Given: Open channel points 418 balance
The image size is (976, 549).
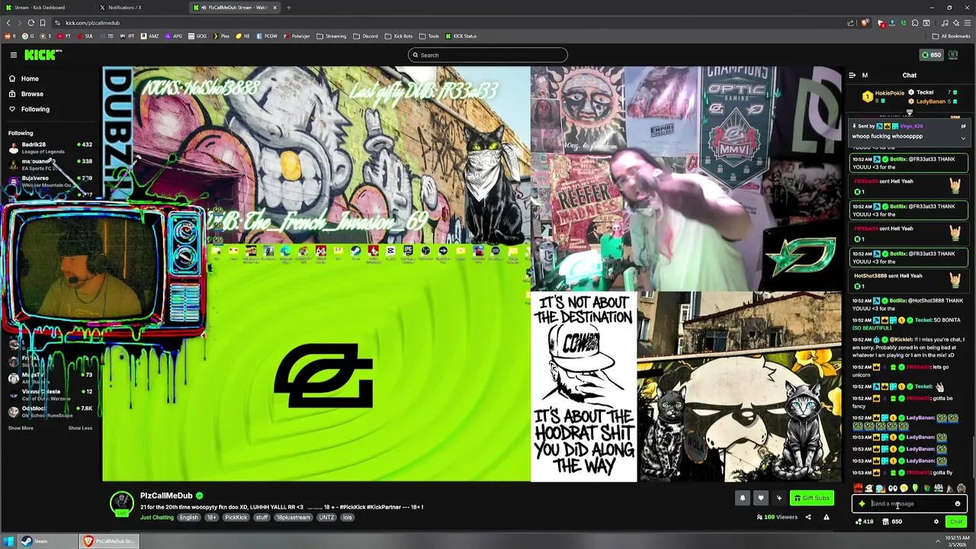Looking at the screenshot, I should coord(865,522).
